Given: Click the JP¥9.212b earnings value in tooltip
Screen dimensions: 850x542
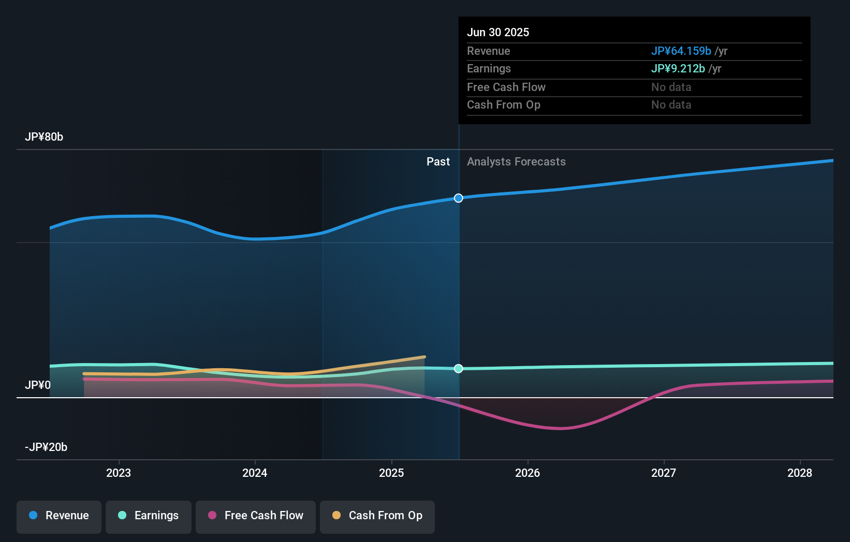Looking at the screenshot, I should click(x=678, y=69).
